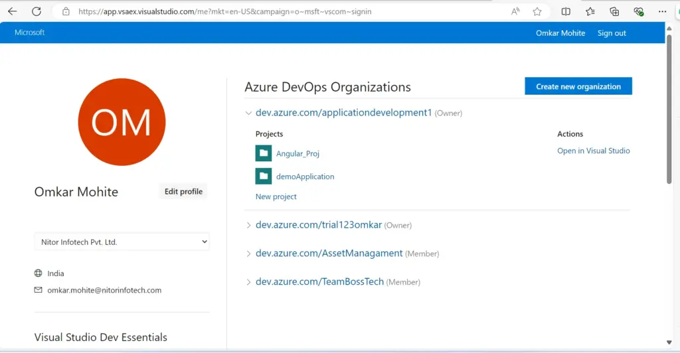View site info via lock icon

click(66, 12)
